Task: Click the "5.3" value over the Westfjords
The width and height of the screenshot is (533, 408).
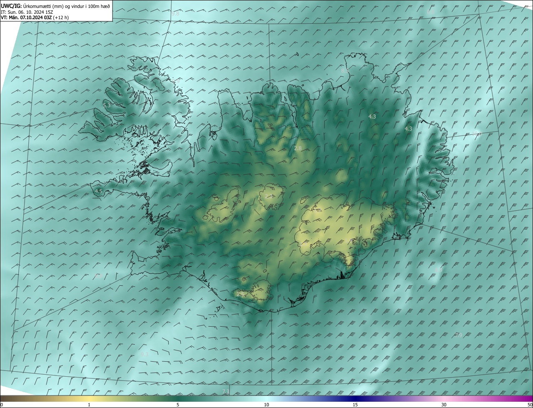Action: tap(107, 106)
